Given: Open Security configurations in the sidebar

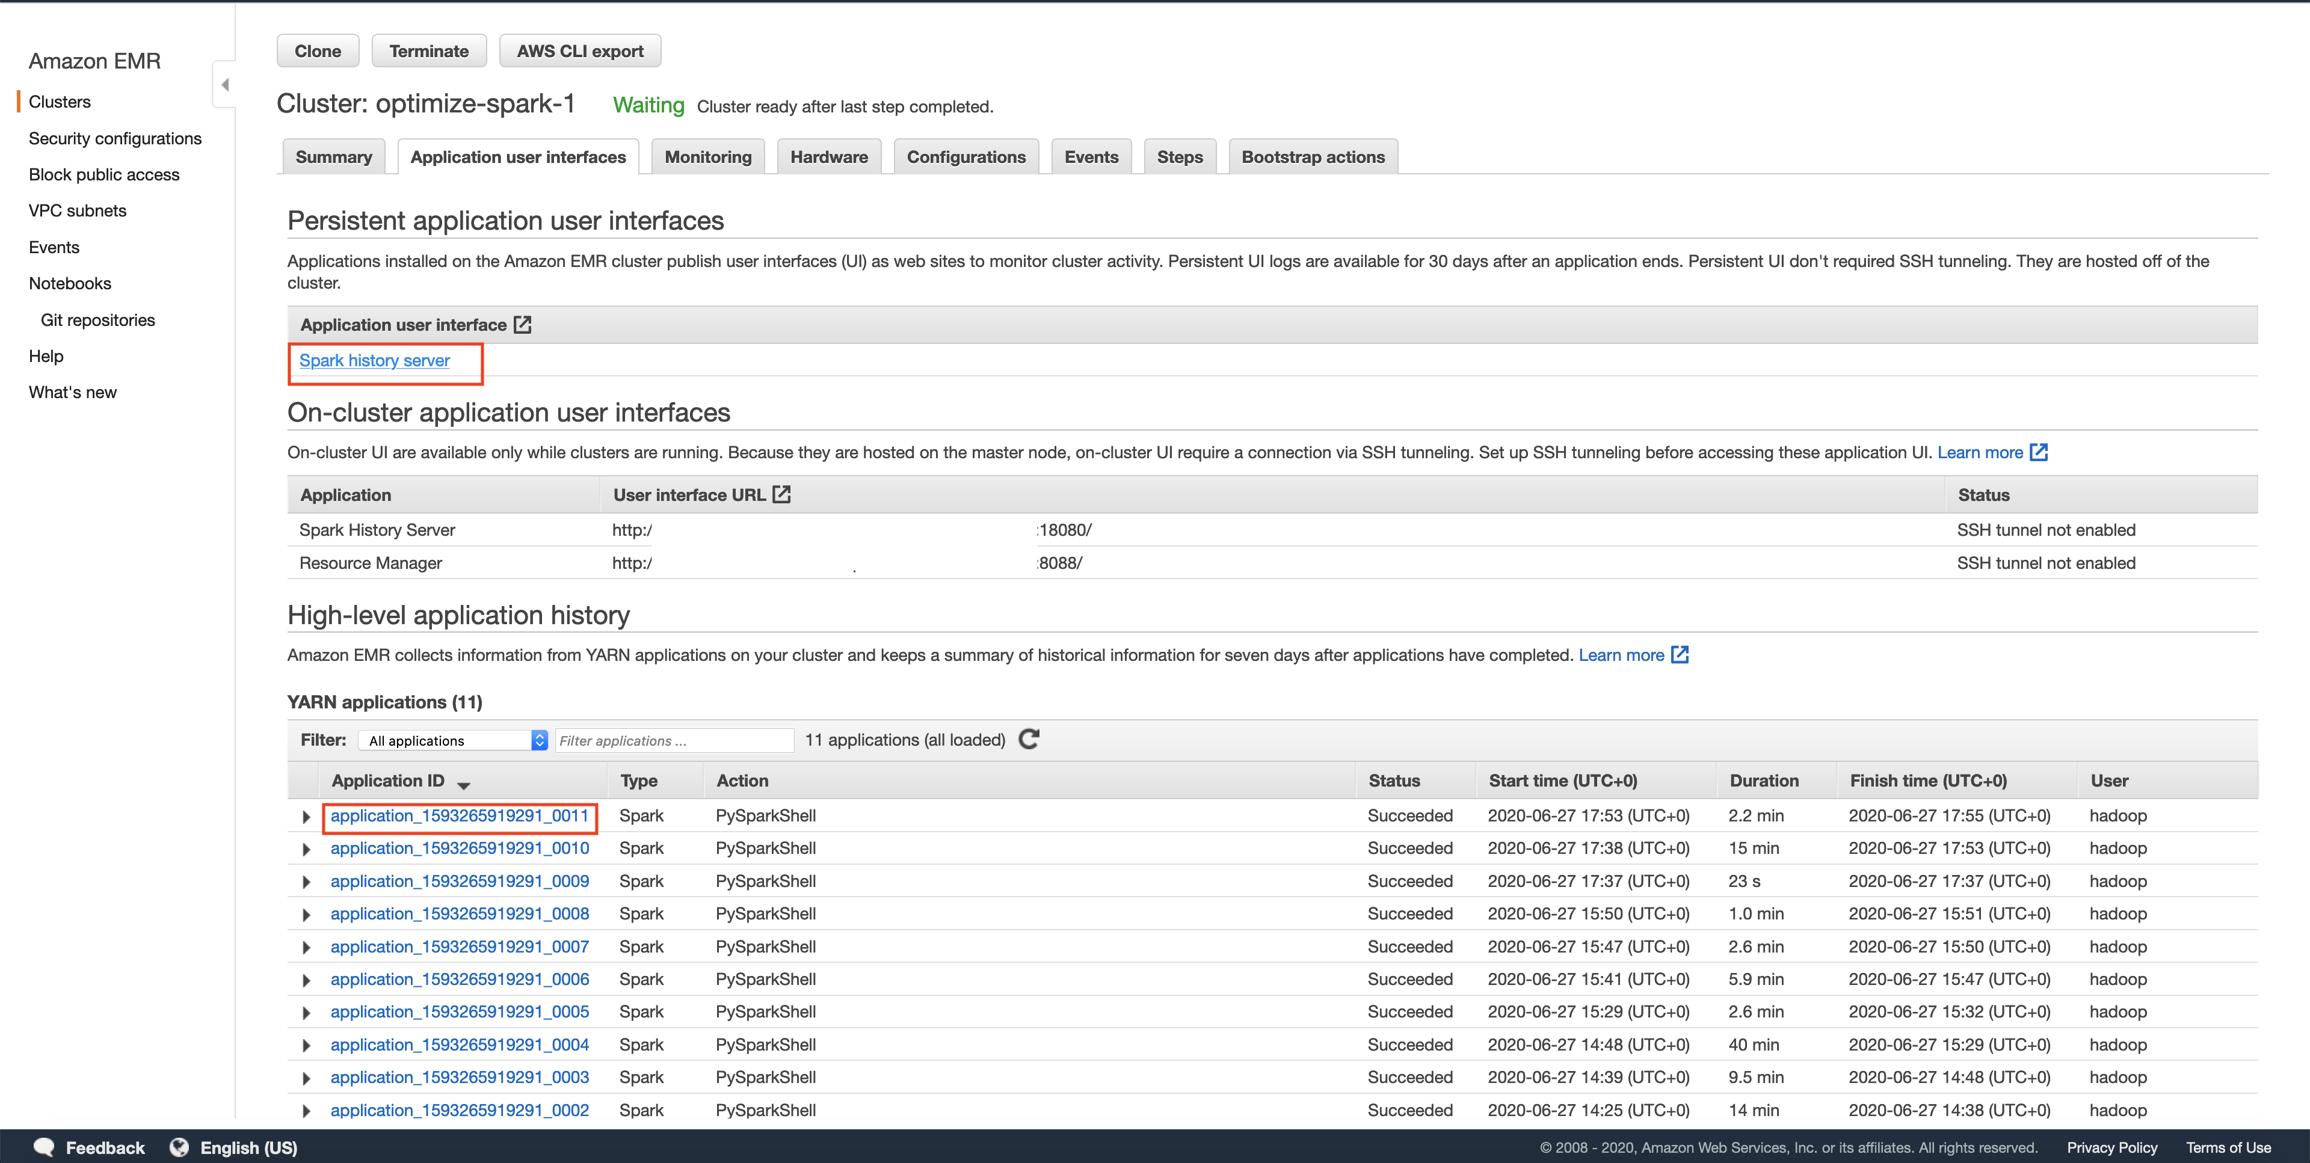Looking at the screenshot, I should [x=115, y=138].
